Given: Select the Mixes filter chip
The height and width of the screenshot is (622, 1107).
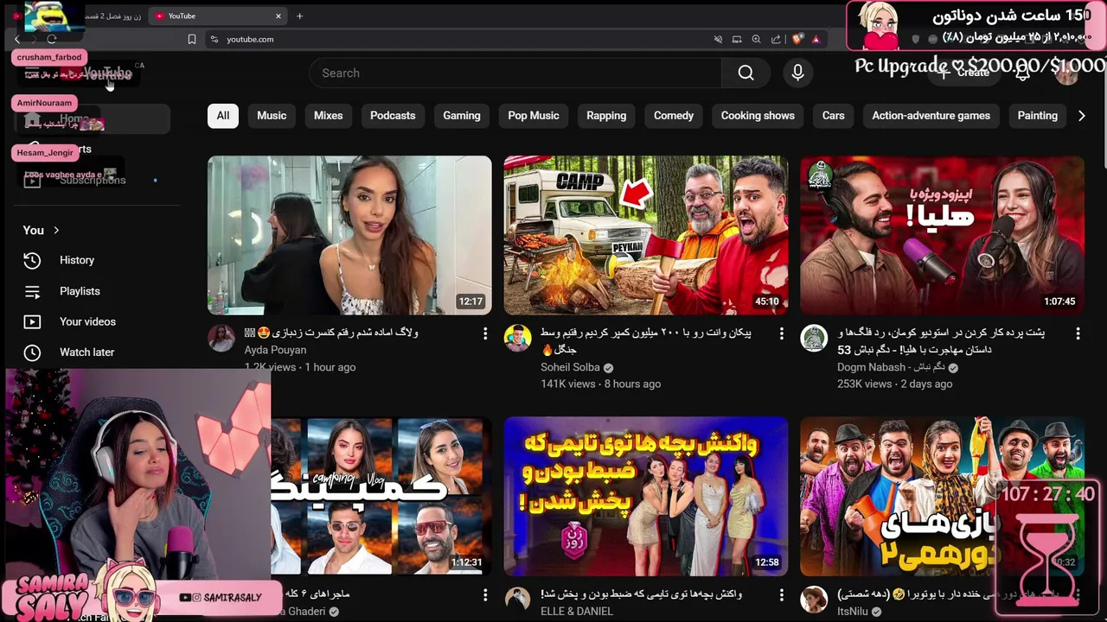Looking at the screenshot, I should [x=328, y=116].
